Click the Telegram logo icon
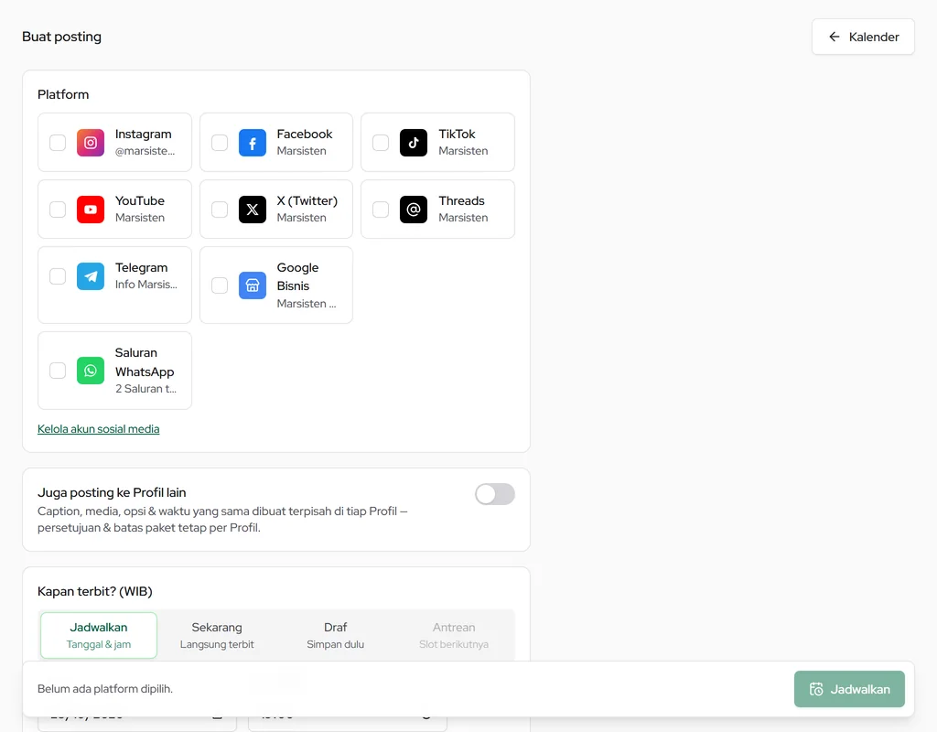This screenshot has height=732, width=937. coord(91,276)
